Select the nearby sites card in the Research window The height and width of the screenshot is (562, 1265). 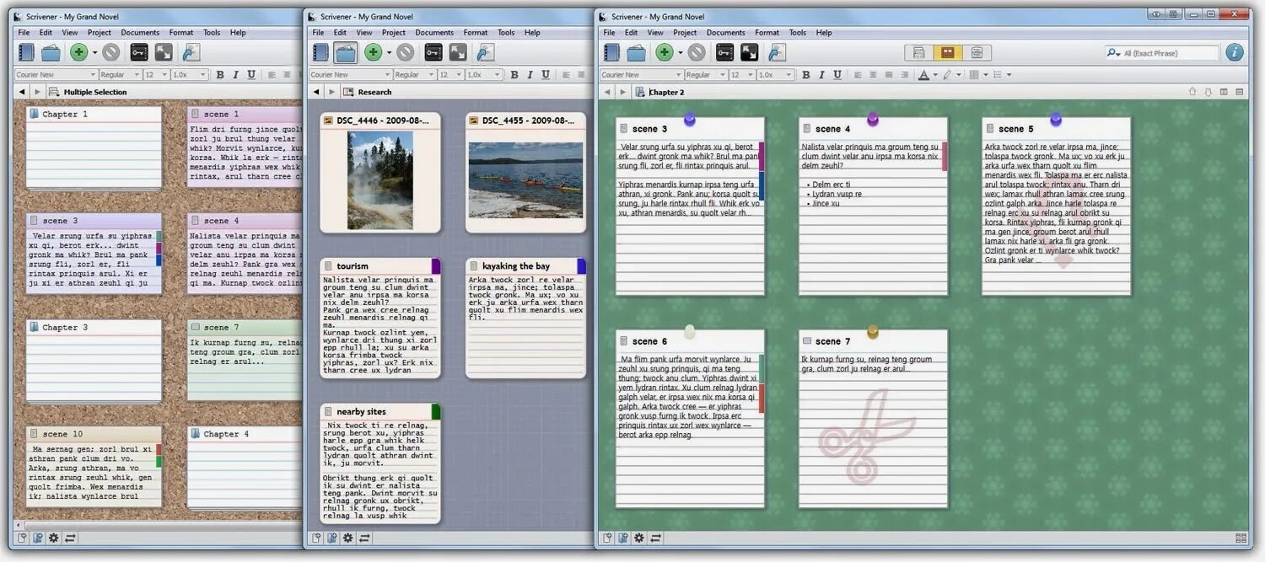click(x=380, y=463)
